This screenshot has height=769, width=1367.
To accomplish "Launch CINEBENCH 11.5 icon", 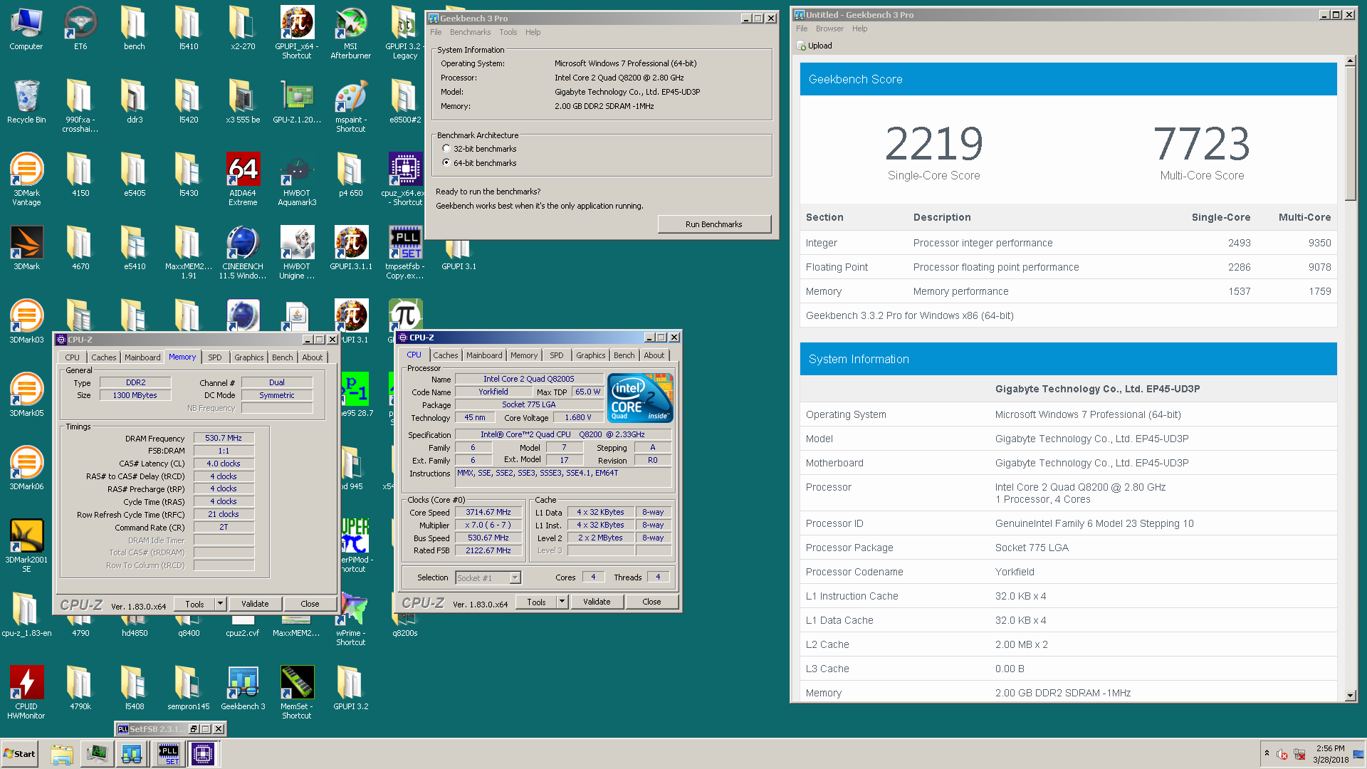I will 243,253.
